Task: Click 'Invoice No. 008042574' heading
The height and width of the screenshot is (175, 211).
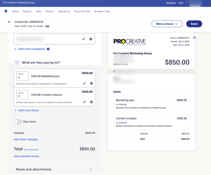Action: click(x=29, y=22)
